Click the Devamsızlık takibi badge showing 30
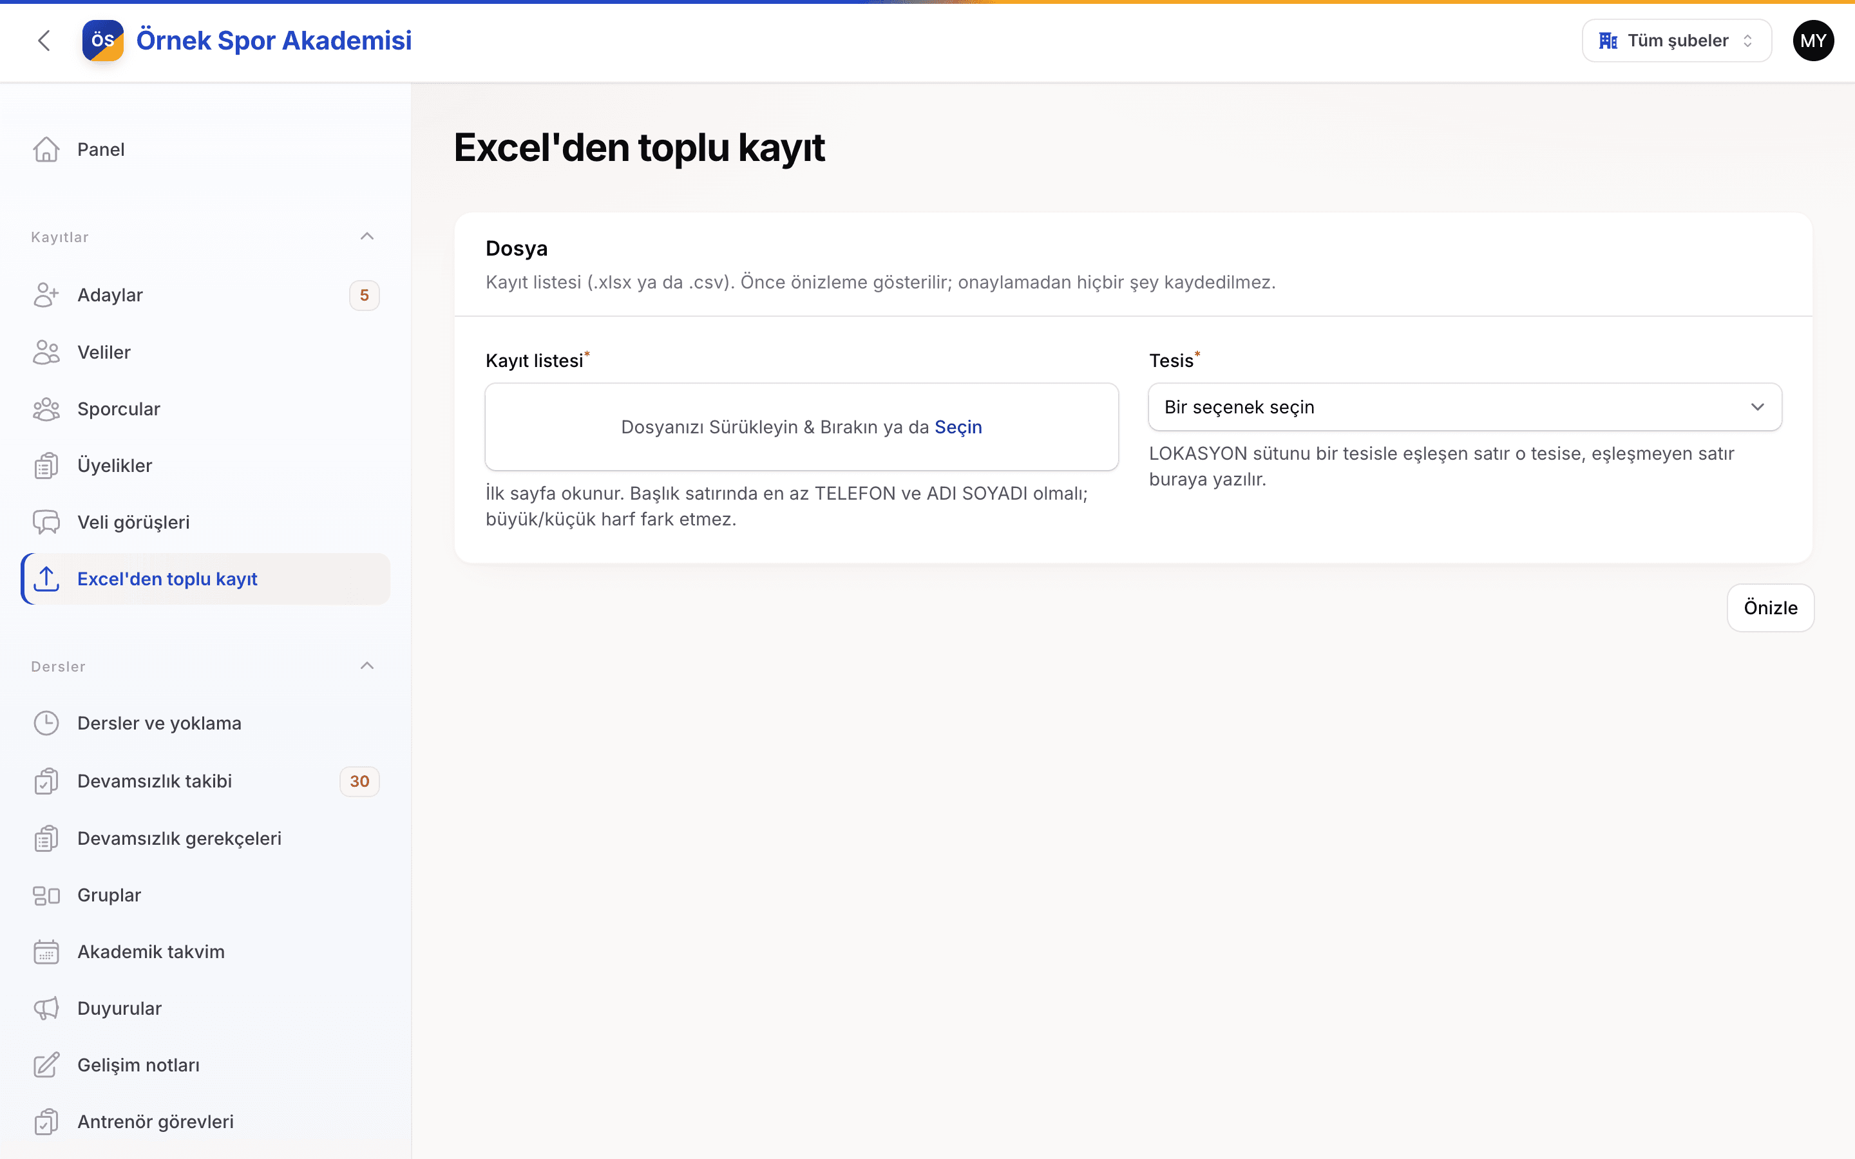Viewport: 1855px width, 1159px height. tap(359, 781)
